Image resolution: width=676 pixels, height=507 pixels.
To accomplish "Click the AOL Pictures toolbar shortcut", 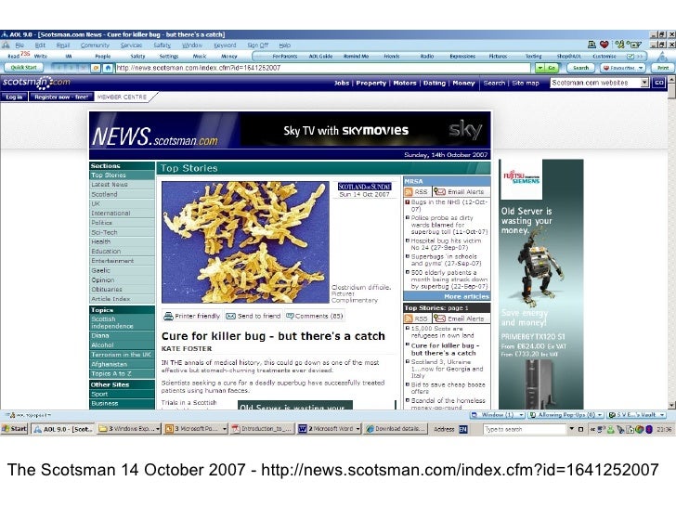I will 498,57.
